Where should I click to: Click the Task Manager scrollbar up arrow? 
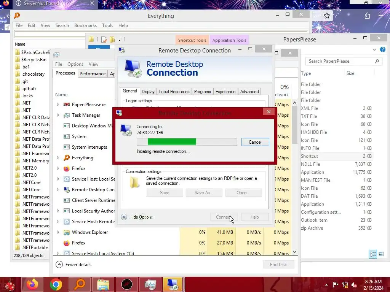point(294,103)
